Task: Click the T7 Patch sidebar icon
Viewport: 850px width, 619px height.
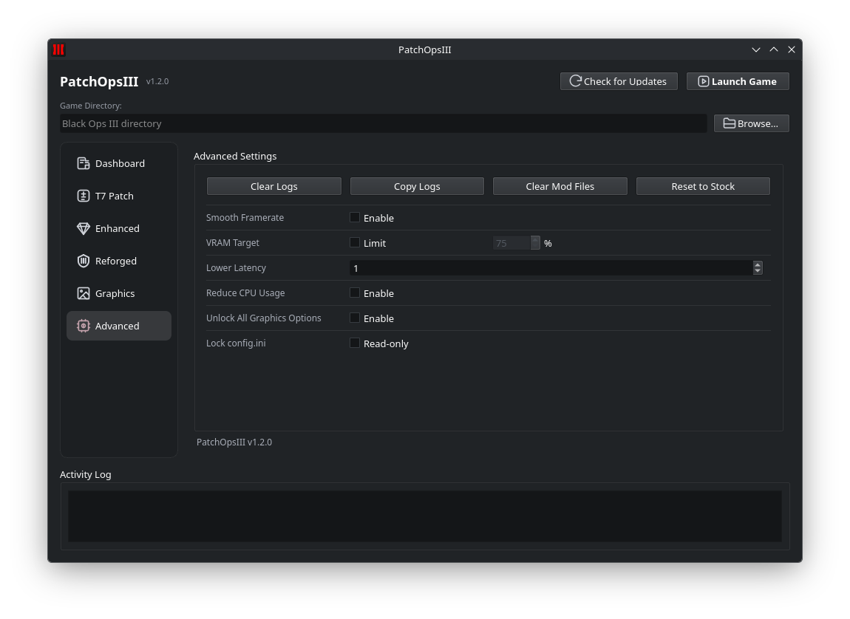Action: (83, 196)
